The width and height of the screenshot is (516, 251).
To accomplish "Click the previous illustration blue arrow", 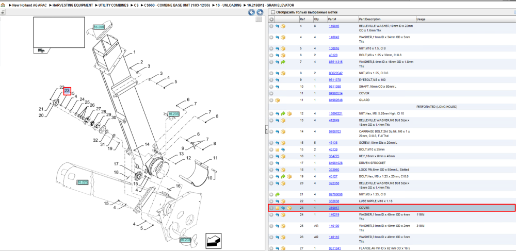I will coord(251,12).
